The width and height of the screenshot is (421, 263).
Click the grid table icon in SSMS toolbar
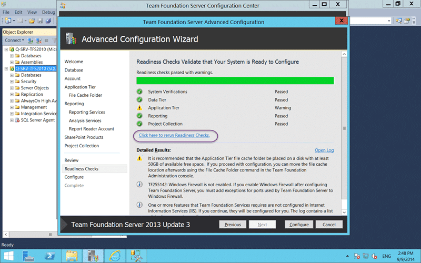coord(20,21)
